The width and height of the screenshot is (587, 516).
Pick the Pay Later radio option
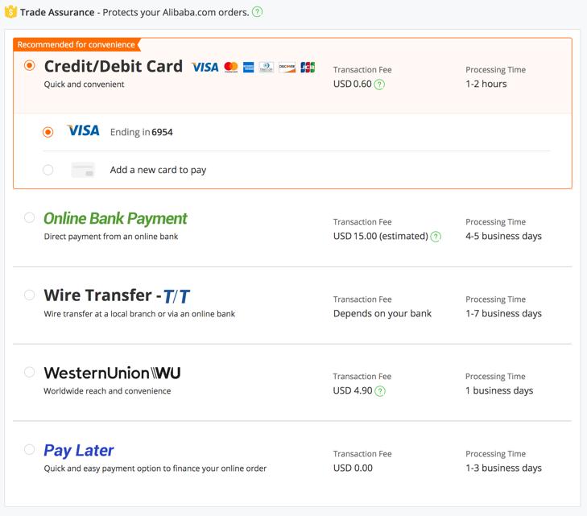click(30, 449)
